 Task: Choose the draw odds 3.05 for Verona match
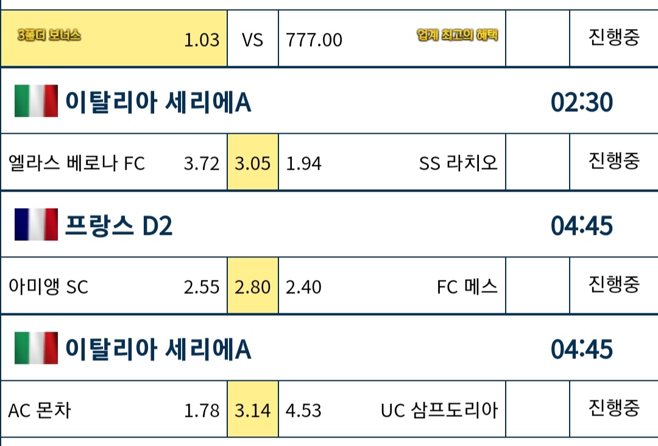tap(253, 162)
